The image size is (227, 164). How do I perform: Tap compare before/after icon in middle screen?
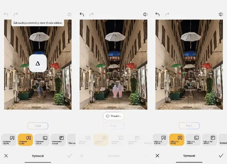(145, 14)
